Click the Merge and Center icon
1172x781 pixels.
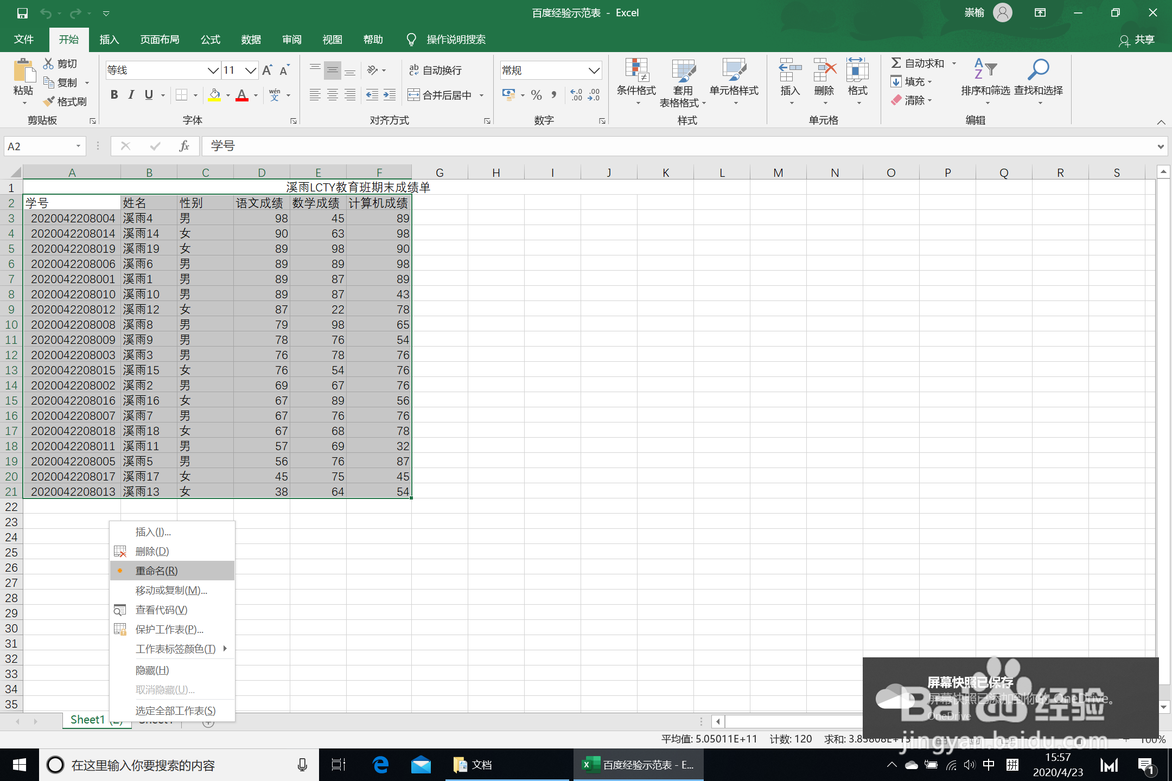413,95
